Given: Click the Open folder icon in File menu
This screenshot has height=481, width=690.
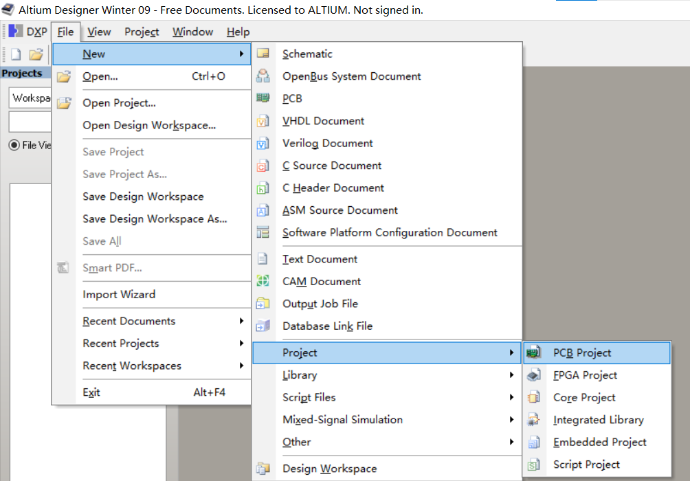Looking at the screenshot, I should point(64,76).
